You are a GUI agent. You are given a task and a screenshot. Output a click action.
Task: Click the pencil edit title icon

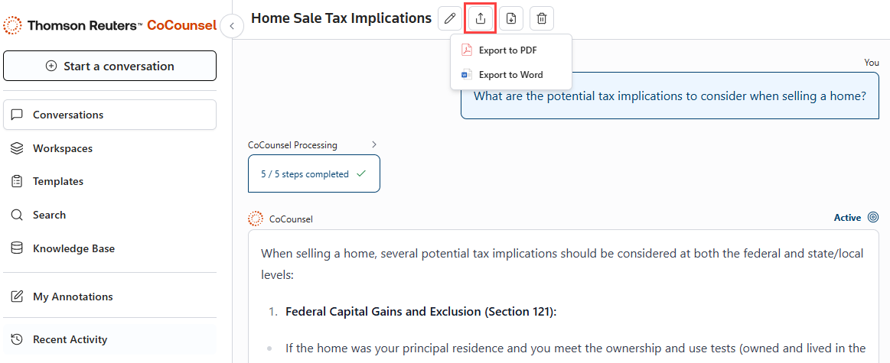449,18
